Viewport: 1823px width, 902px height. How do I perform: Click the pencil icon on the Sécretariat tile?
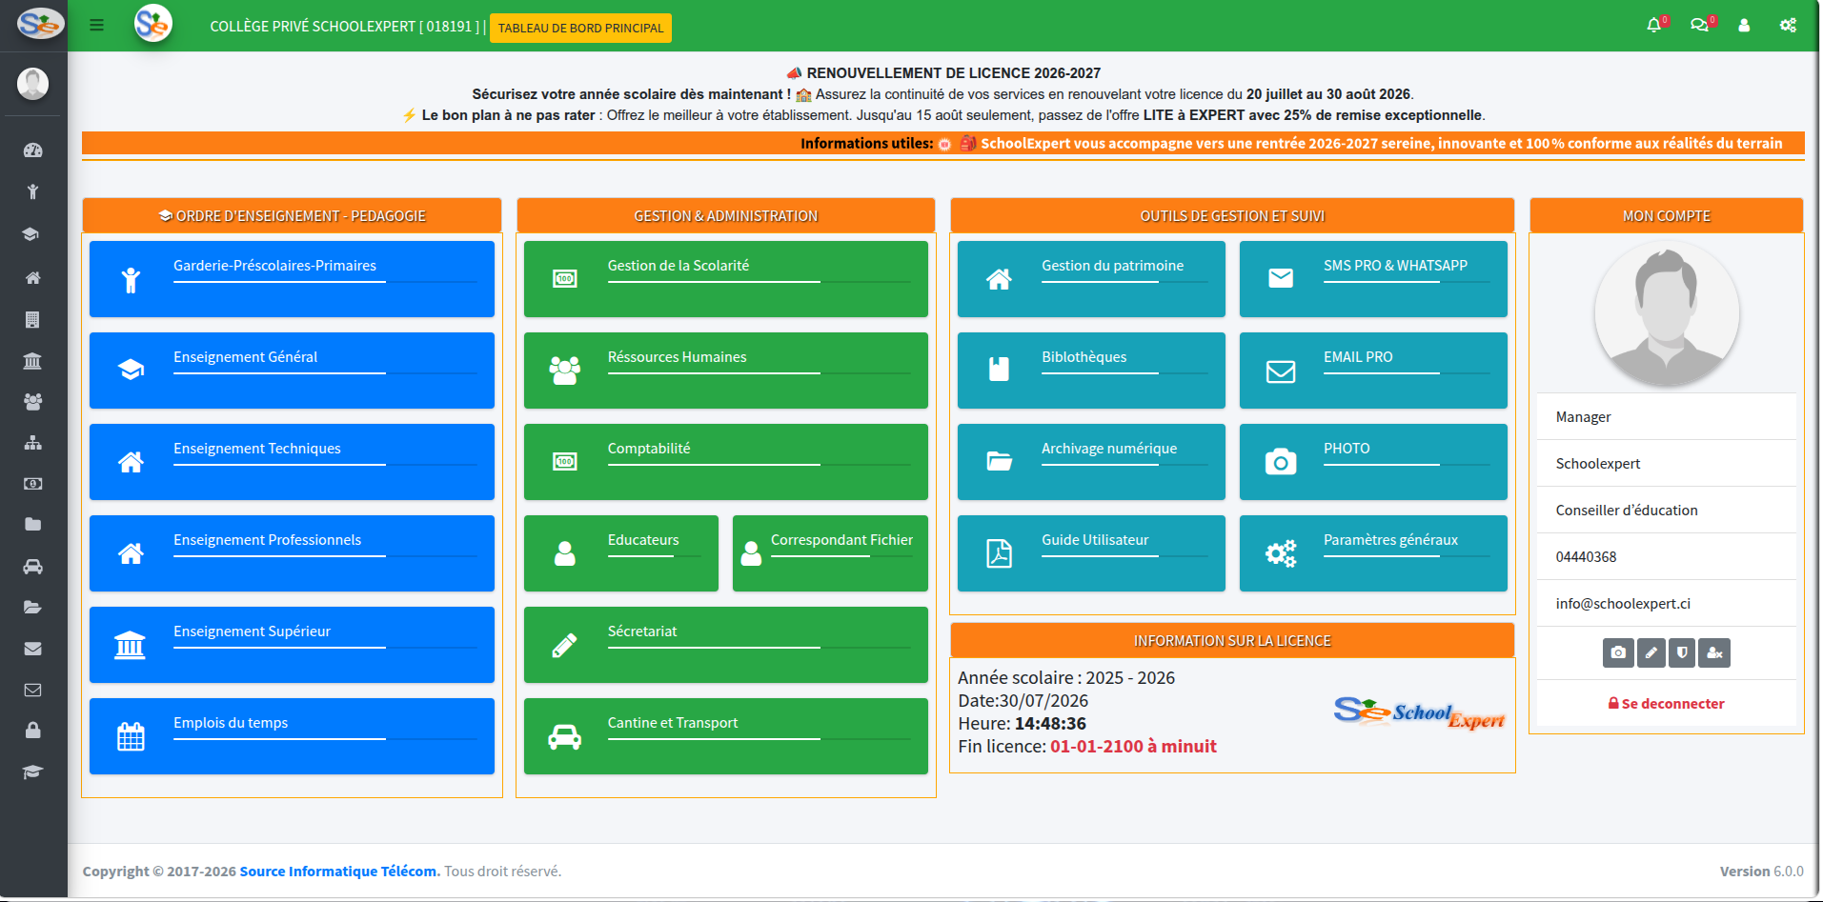click(564, 646)
